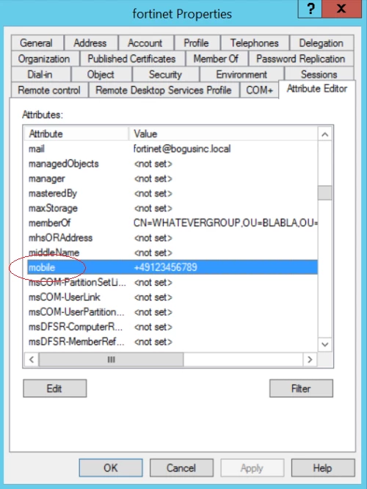Switch to the Dial-in tab

click(x=40, y=75)
